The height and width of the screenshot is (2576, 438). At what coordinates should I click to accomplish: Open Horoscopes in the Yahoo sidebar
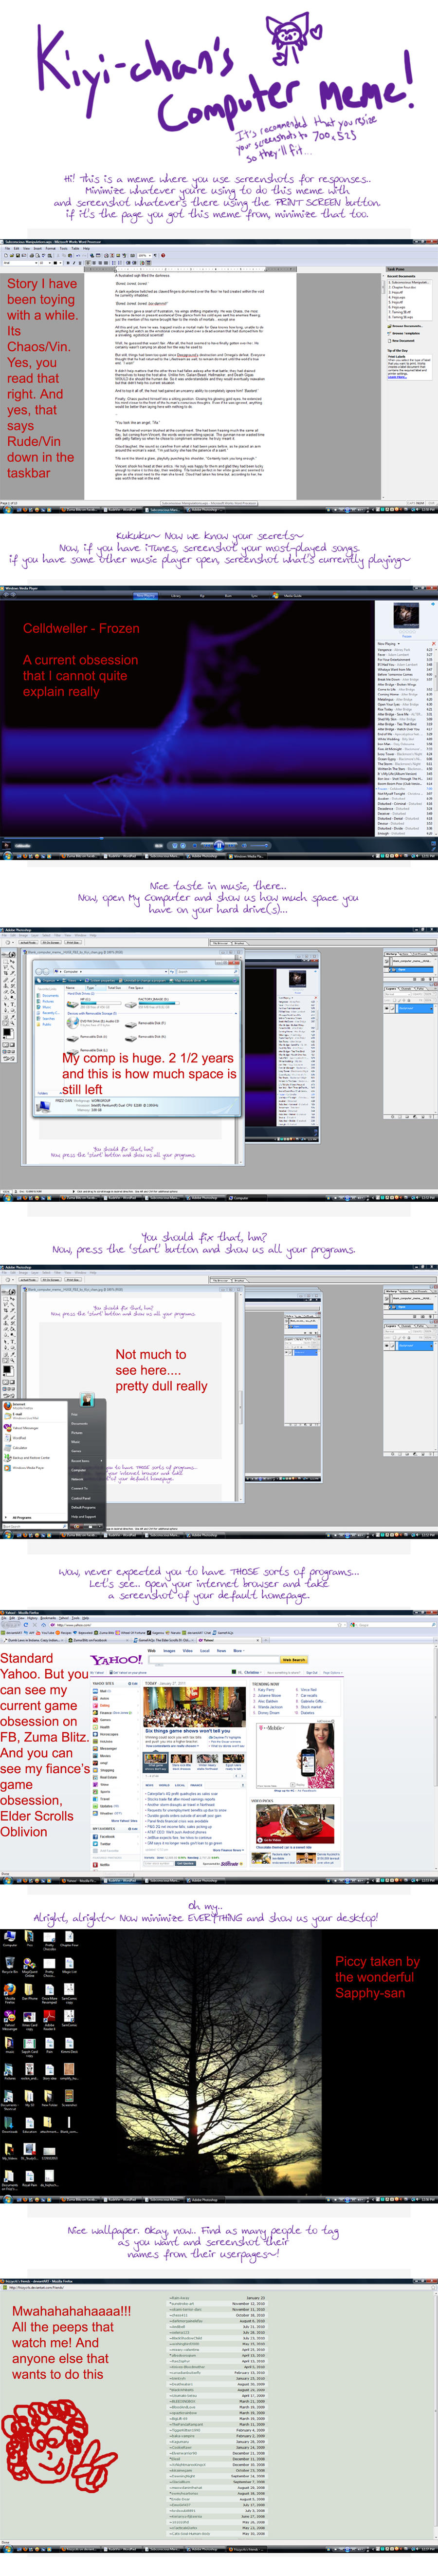pyautogui.click(x=107, y=1734)
